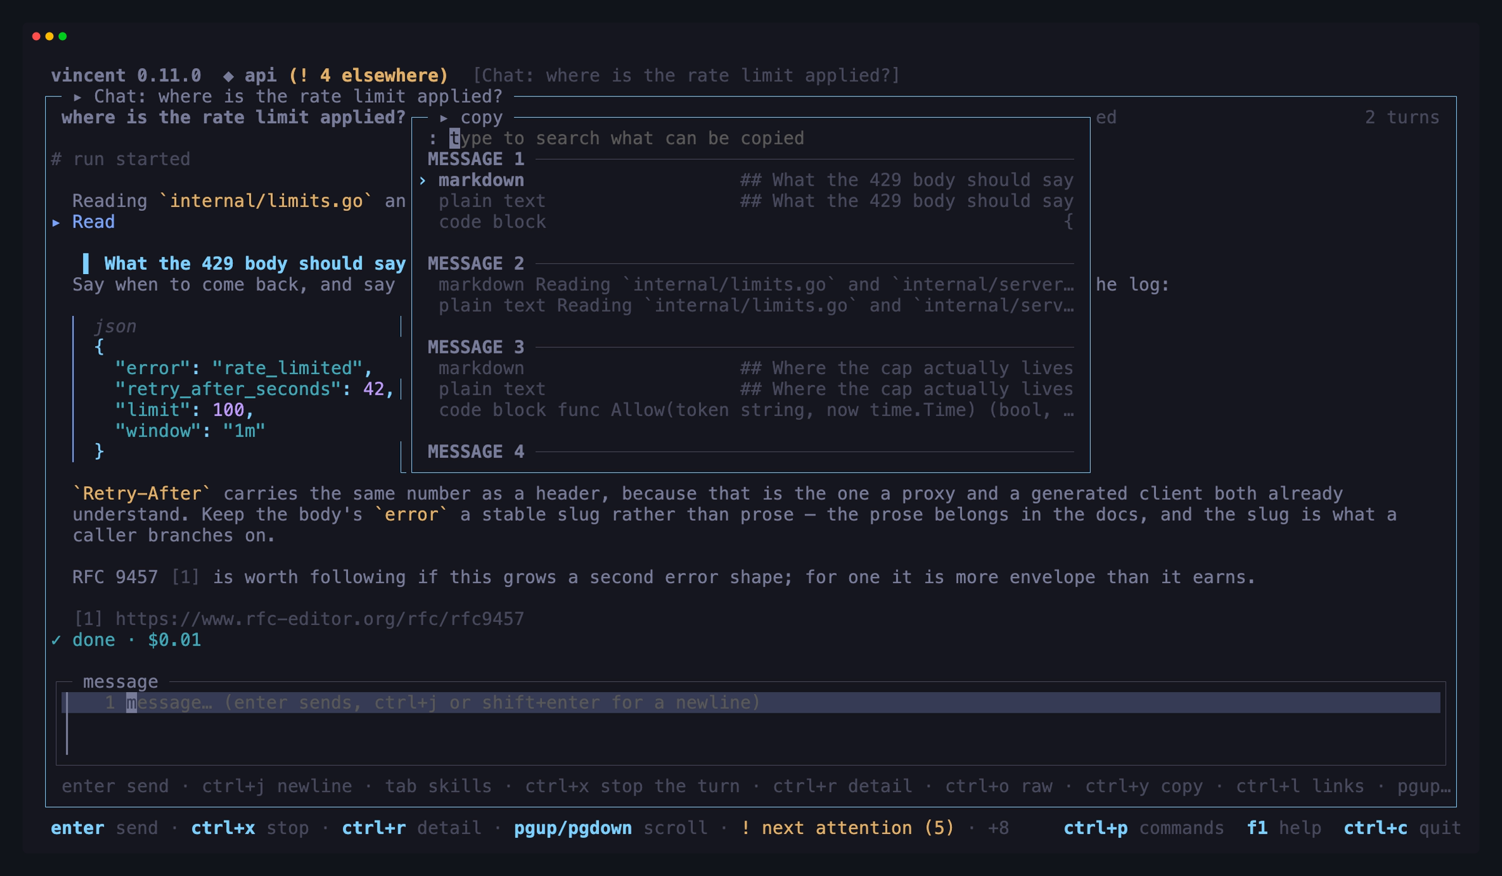The width and height of the screenshot is (1502, 876).
Task: Click the "(! 4 elsewhere)" attention indicator
Action: [x=369, y=76]
